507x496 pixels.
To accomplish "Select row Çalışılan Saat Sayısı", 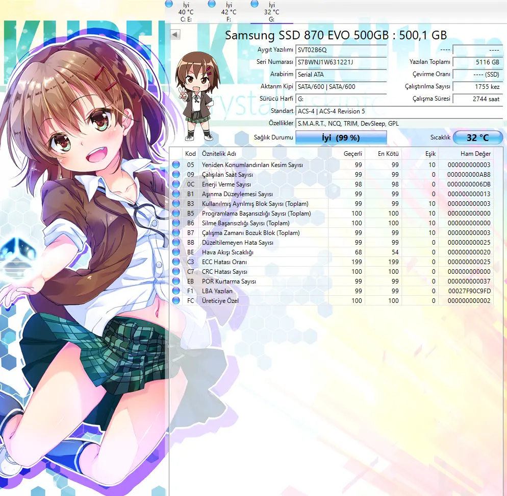I will tap(332, 175).
